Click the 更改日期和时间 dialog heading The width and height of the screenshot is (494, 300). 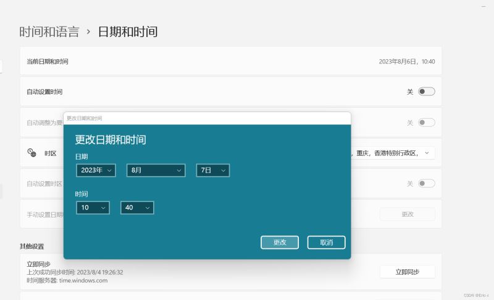[111, 140]
